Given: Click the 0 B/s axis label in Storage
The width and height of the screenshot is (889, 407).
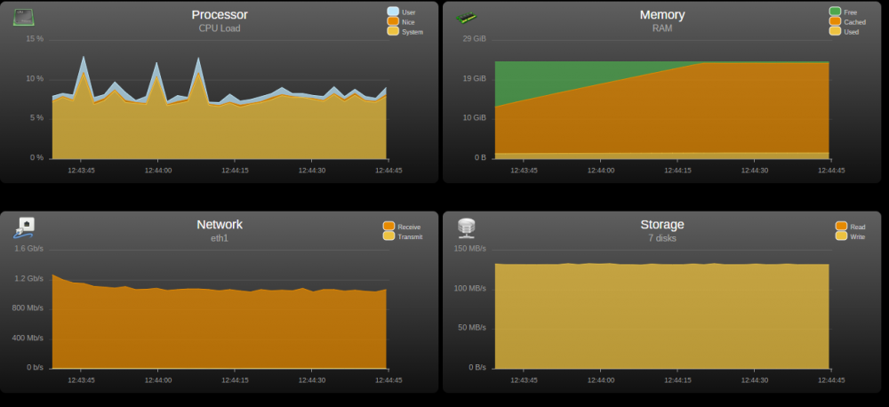Looking at the screenshot, I should [477, 368].
